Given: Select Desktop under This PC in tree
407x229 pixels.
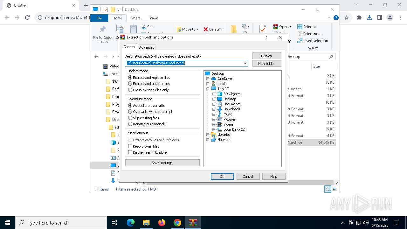Looking at the screenshot, I should 230,99.
